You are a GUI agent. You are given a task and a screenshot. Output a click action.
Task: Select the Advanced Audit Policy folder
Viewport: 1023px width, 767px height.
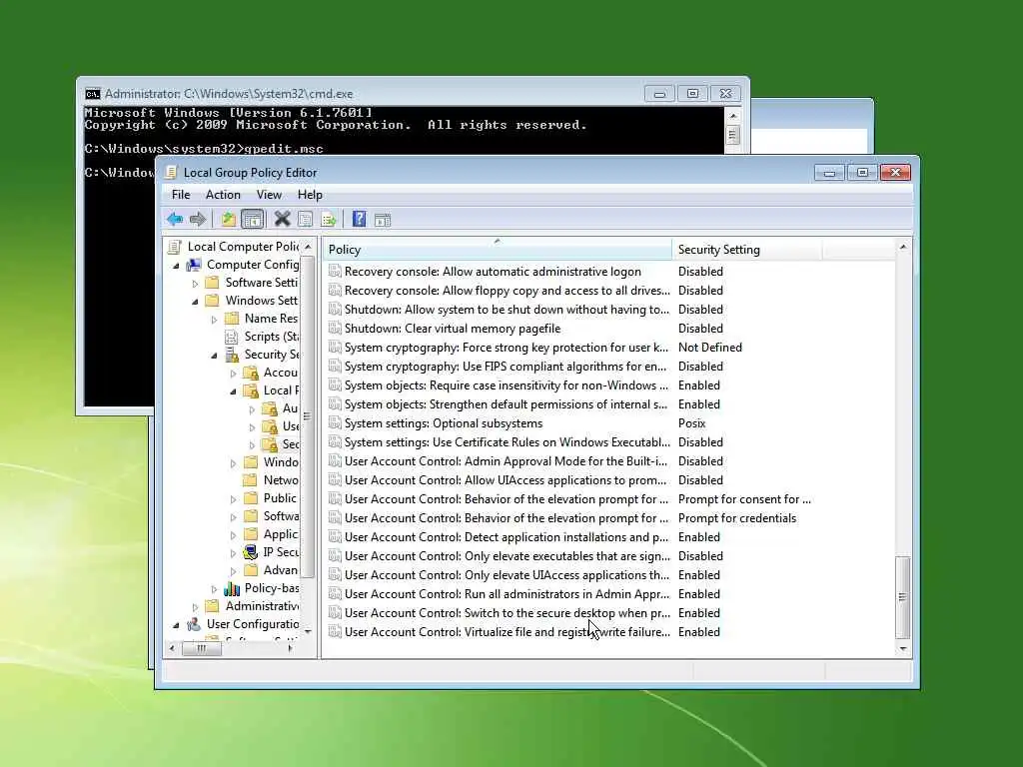point(281,570)
